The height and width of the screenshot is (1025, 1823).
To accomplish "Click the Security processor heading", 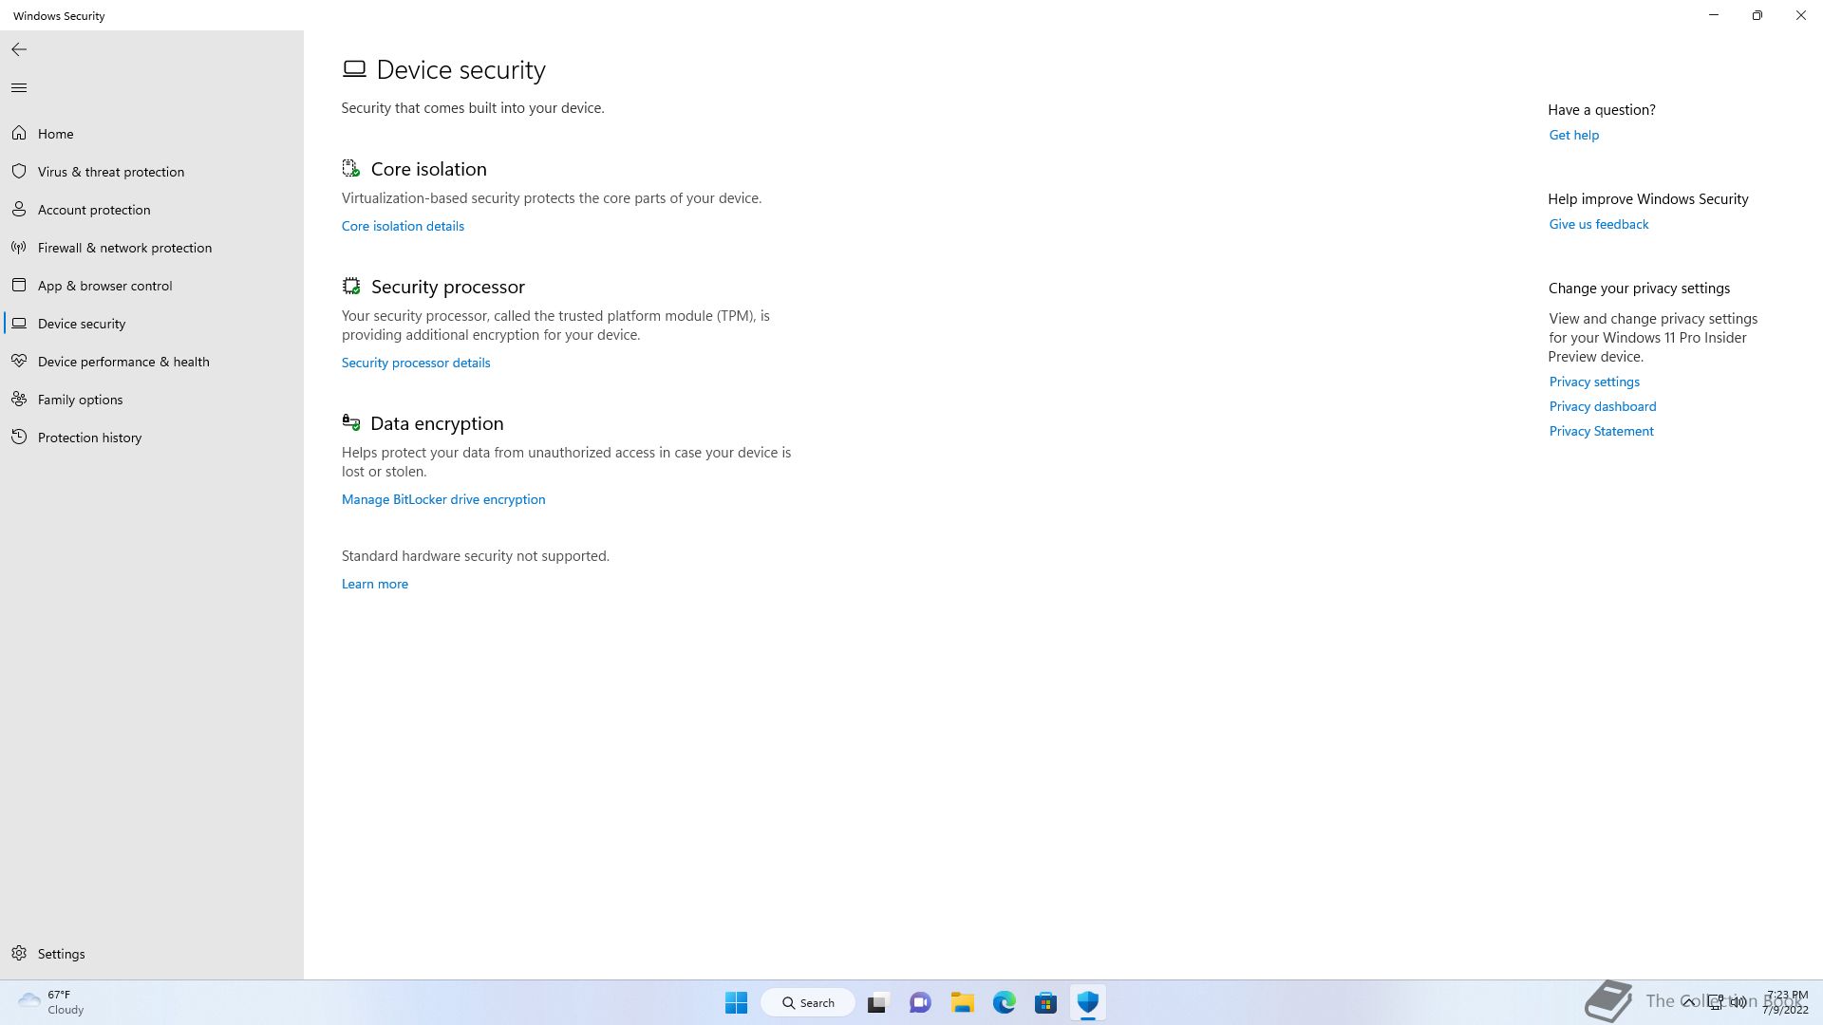I will tap(448, 287).
